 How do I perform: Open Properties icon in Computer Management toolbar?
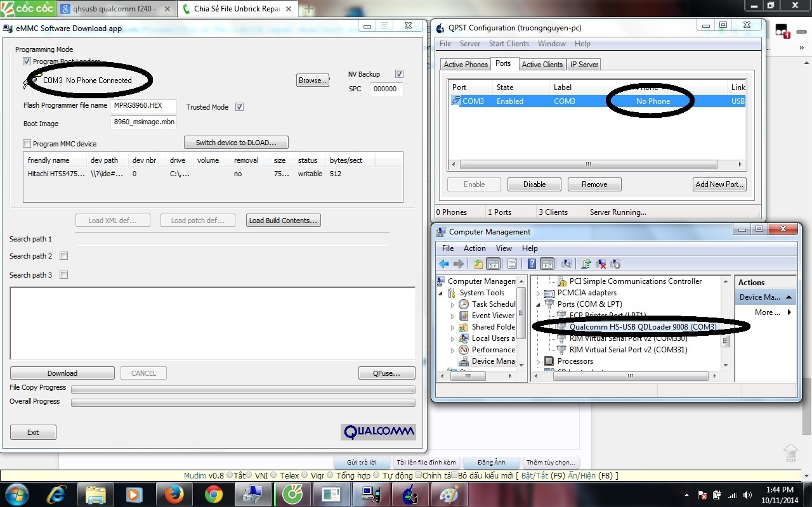point(512,264)
